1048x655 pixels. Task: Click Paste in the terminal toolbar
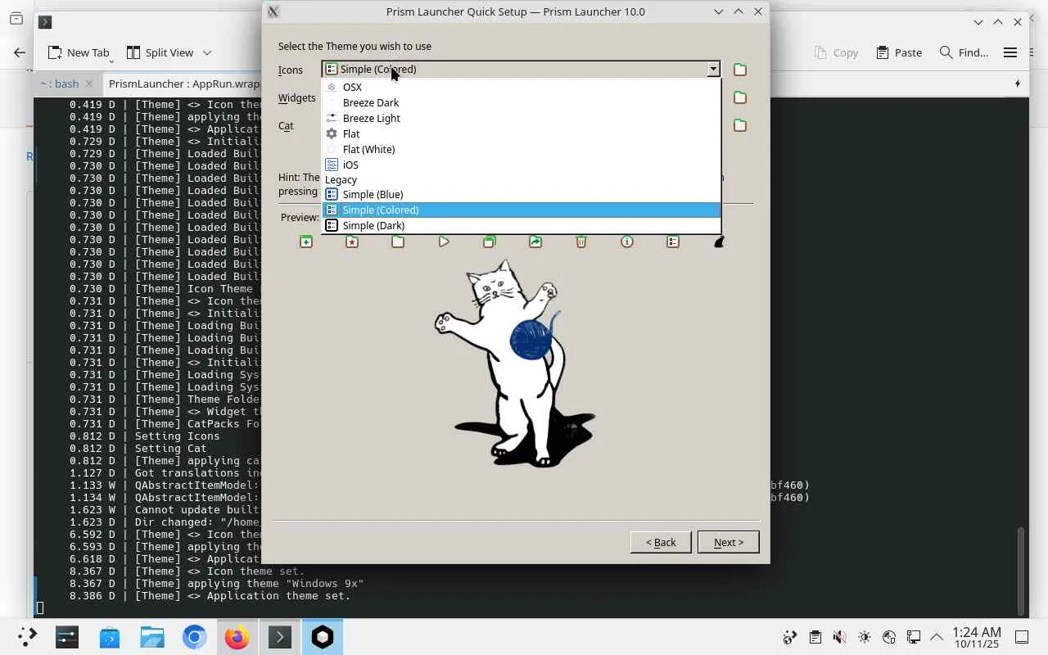(x=899, y=52)
